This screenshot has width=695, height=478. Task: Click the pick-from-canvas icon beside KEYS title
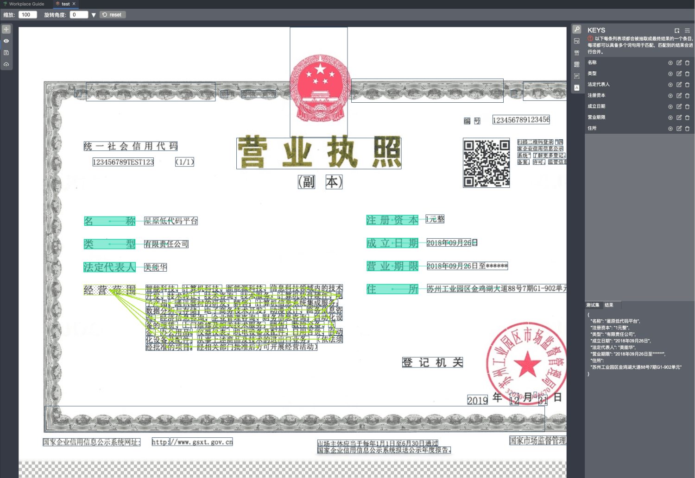pos(677,31)
